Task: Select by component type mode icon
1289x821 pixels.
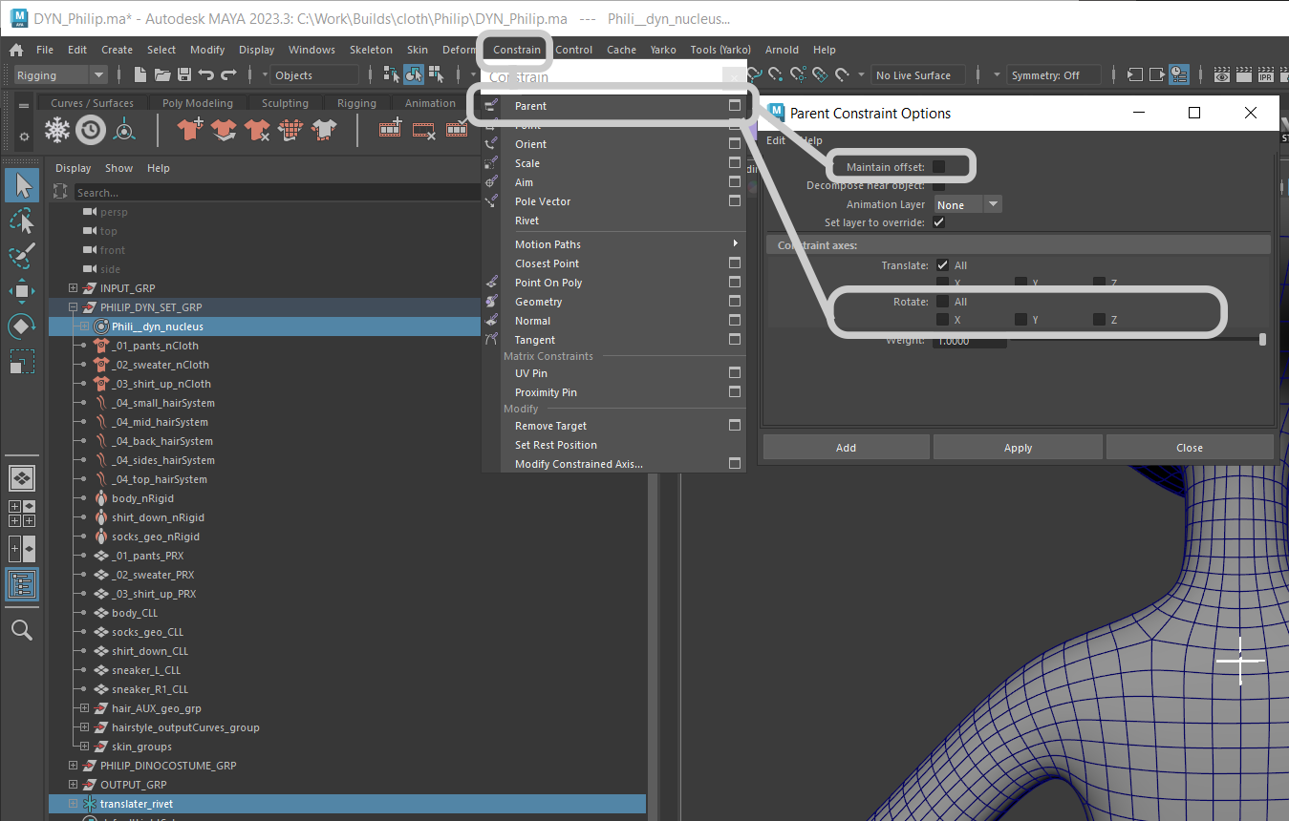Action: [x=436, y=74]
